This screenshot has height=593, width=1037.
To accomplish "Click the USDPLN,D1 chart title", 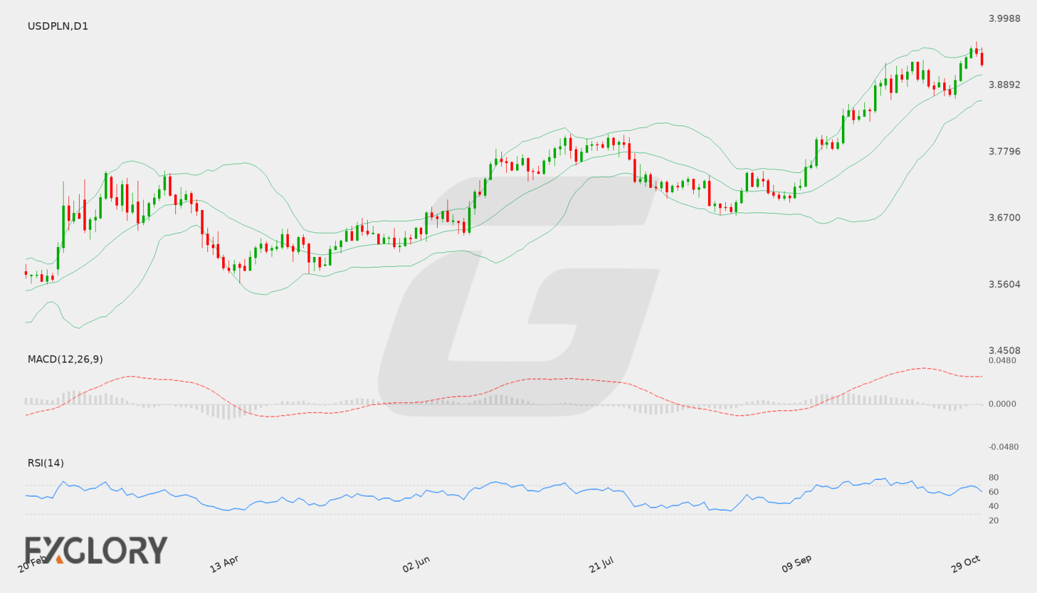I will [x=58, y=26].
